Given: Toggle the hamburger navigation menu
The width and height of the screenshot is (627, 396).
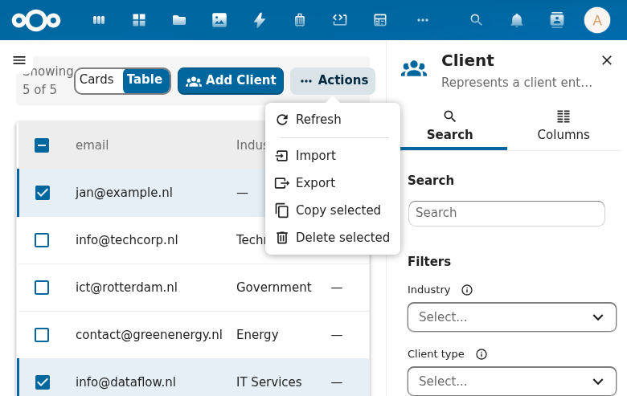Looking at the screenshot, I should pyautogui.click(x=19, y=60).
